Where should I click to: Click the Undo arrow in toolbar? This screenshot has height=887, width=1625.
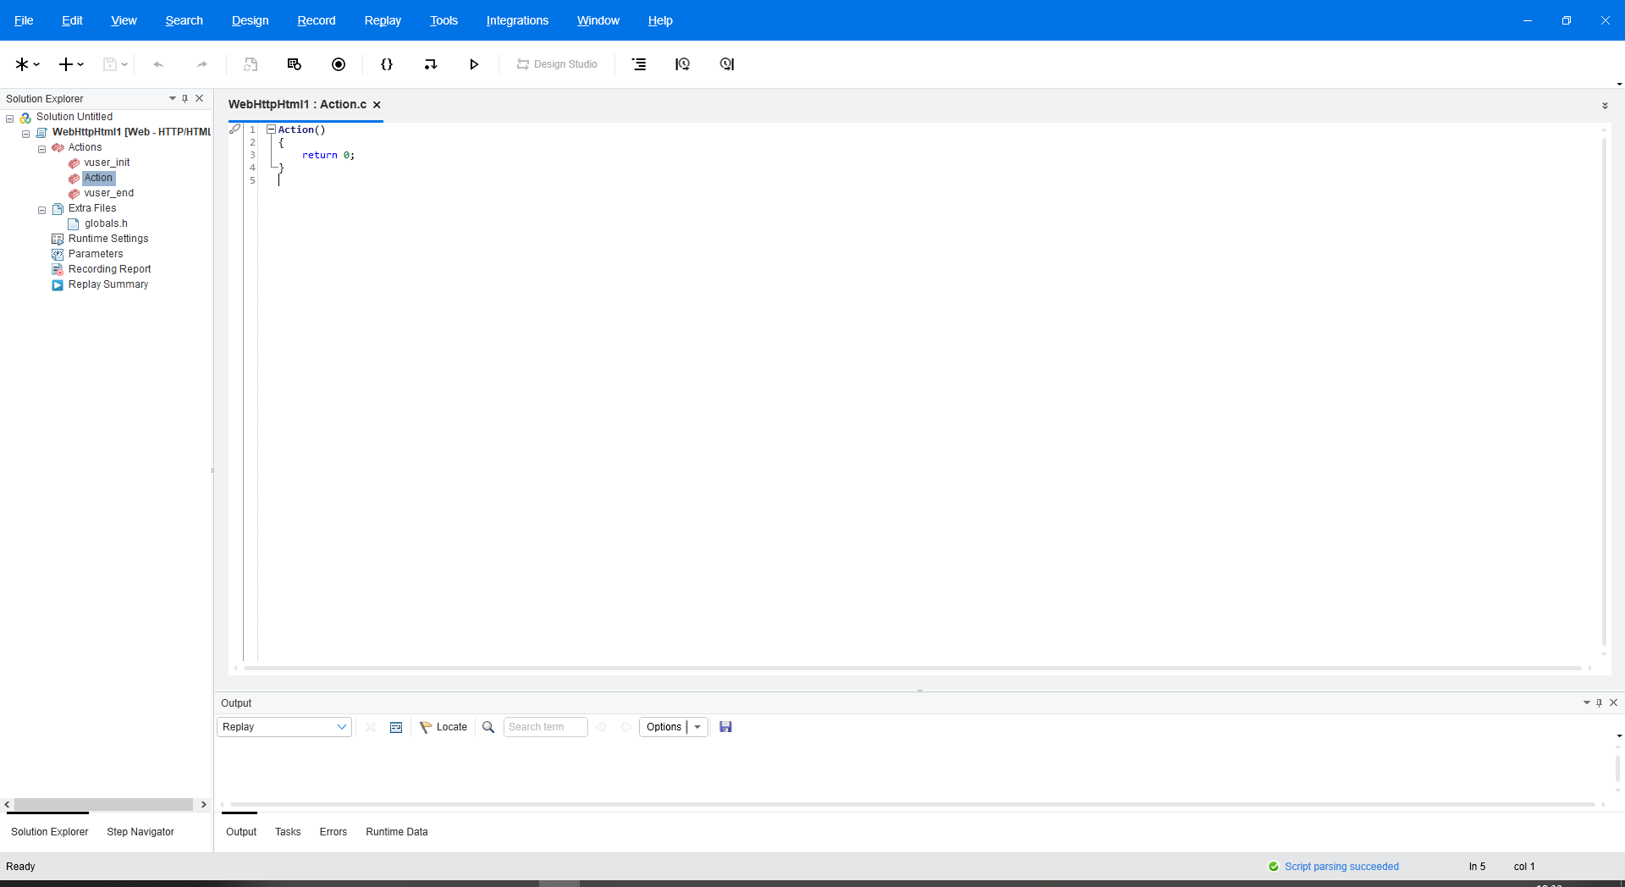point(158,64)
